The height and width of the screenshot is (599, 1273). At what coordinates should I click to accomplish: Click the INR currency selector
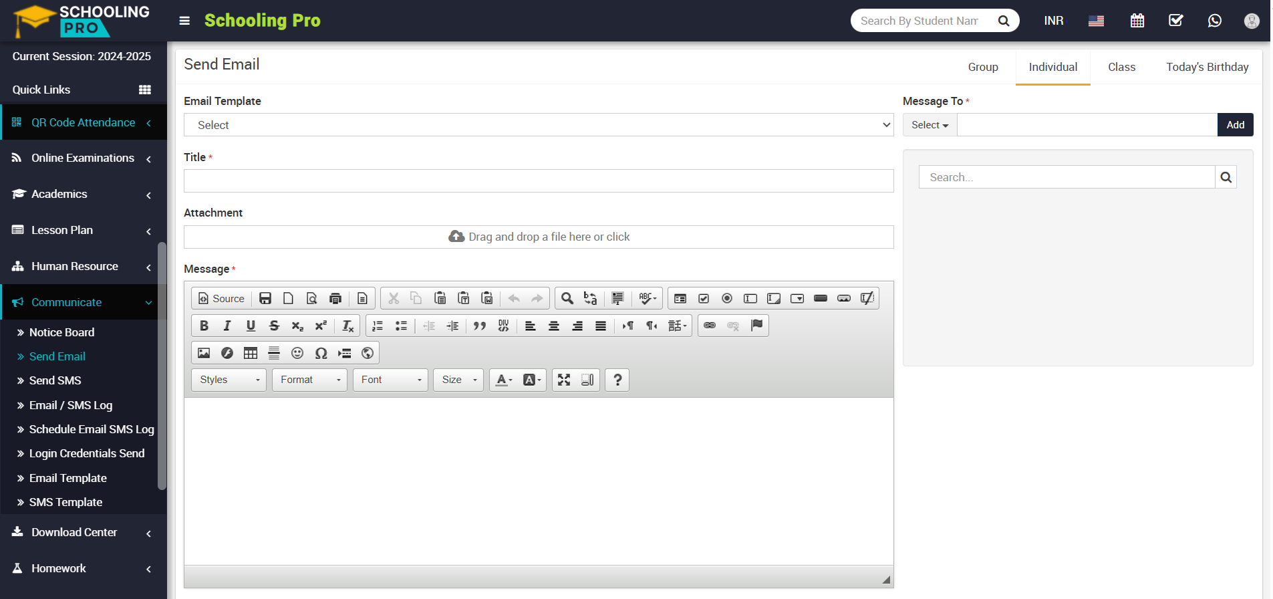point(1054,21)
